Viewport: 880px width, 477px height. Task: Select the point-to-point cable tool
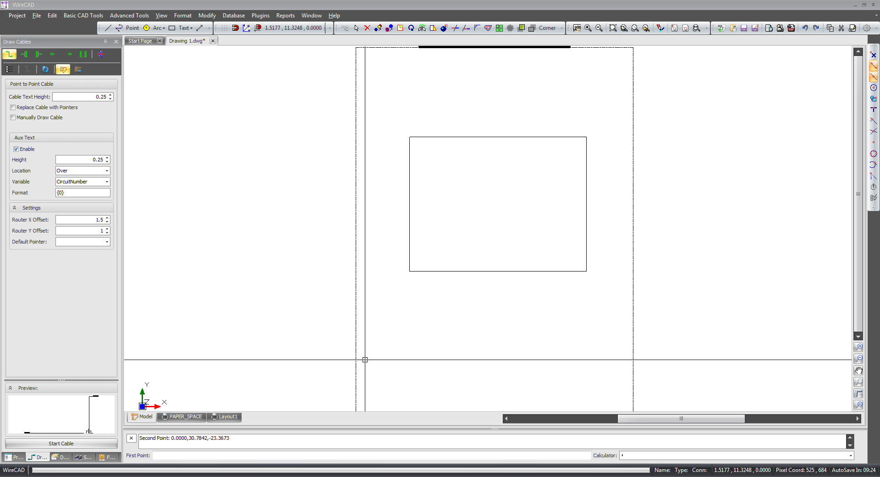[x=9, y=54]
